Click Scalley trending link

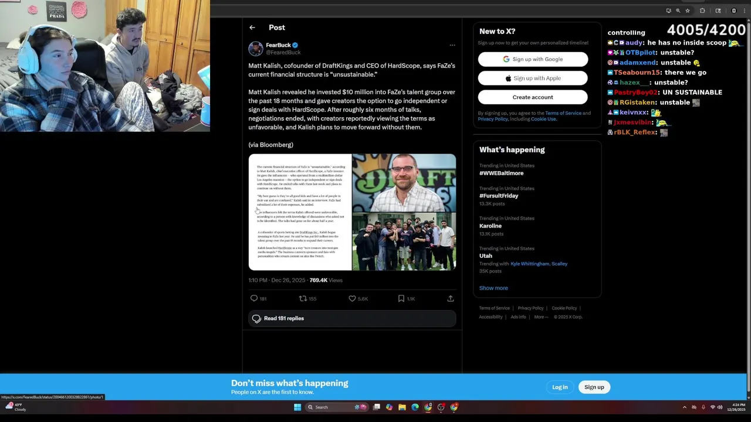click(x=559, y=264)
